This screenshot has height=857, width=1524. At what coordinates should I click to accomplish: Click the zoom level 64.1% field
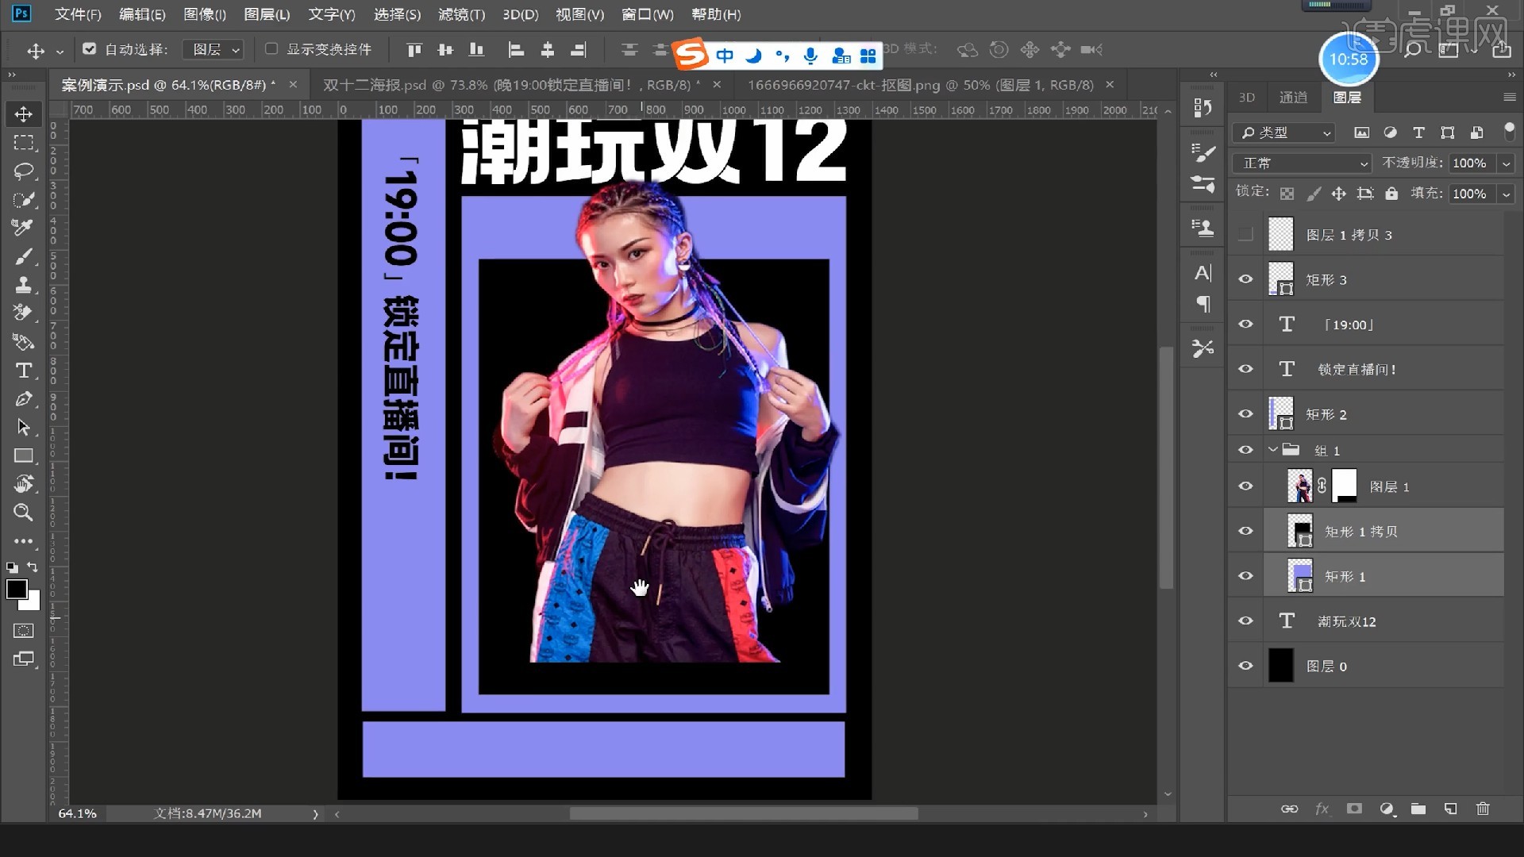click(x=77, y=814)
